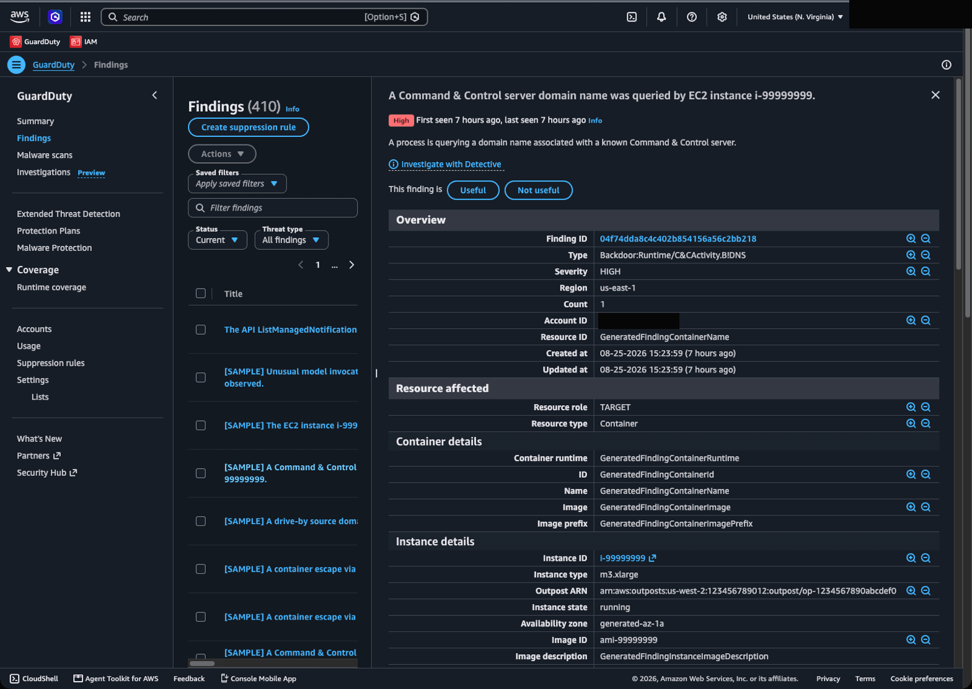Filter to include this Finding ID

coord(911,239)
